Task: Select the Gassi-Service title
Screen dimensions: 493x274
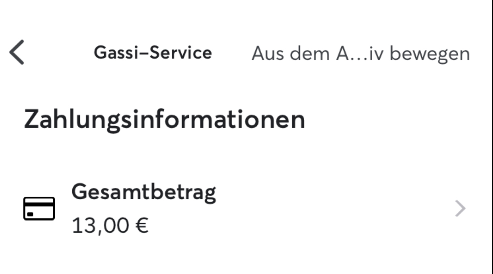Action: click(x=153, y=52)
